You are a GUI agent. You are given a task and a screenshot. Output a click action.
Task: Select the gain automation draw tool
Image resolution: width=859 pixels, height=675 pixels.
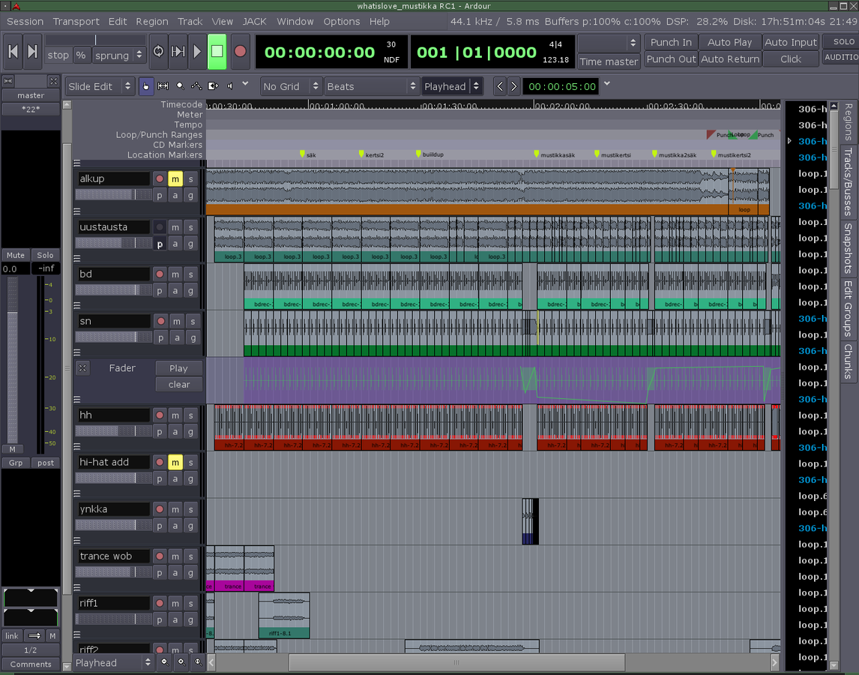tap(196, 86)
